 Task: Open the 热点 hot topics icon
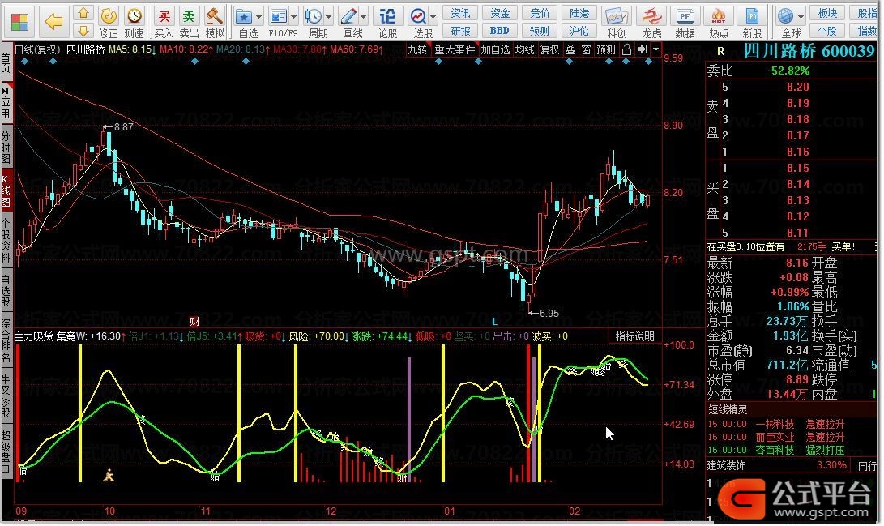click(719, 23)
